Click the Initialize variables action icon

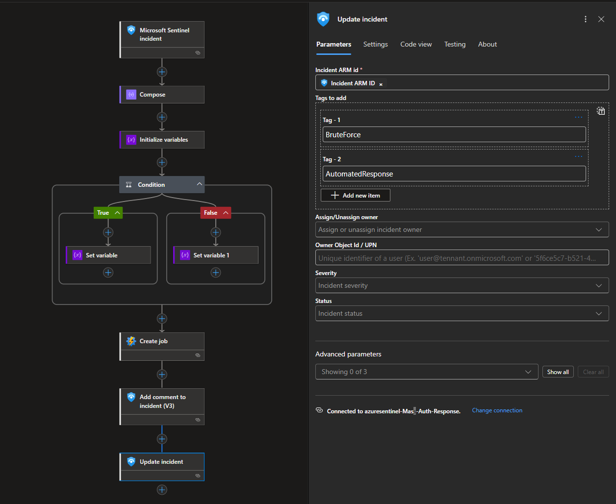[x=131, y=140]
